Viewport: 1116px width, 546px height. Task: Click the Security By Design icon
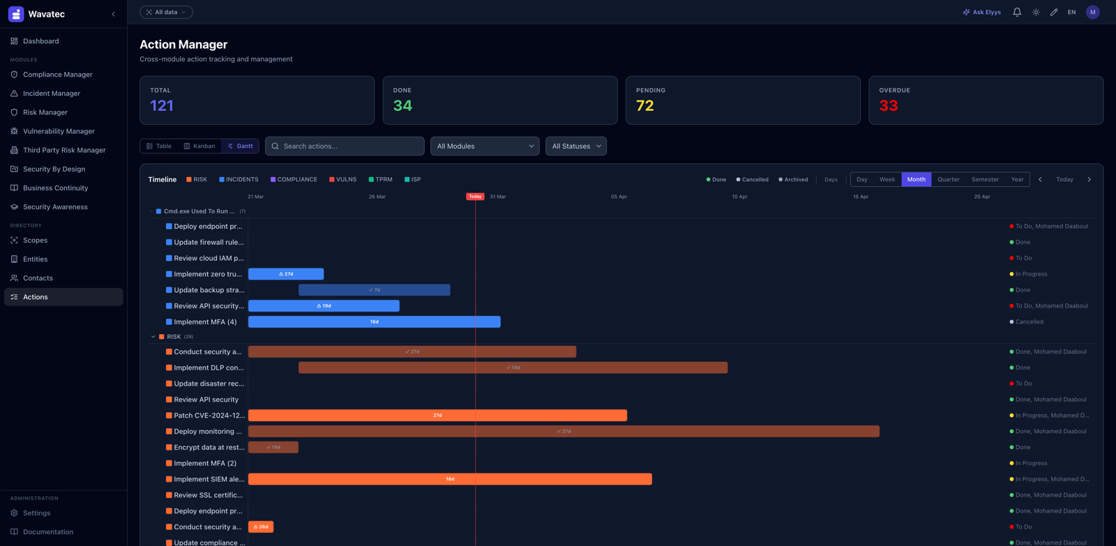pos(14,169)
